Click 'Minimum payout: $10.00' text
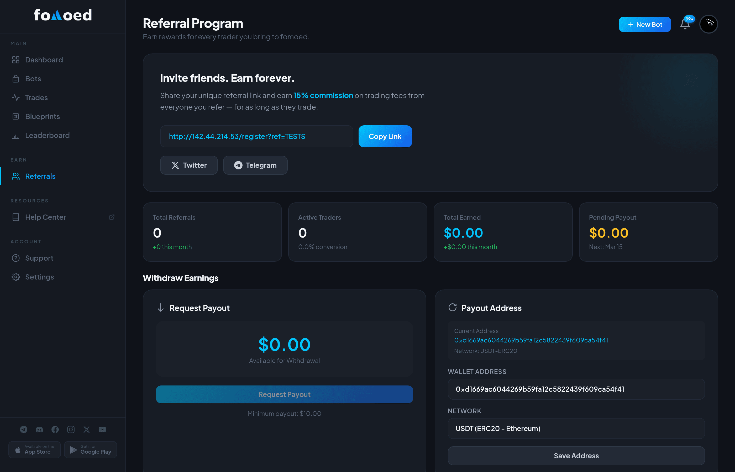The height and width of the screenshot is (472, 735). point(284,414)
